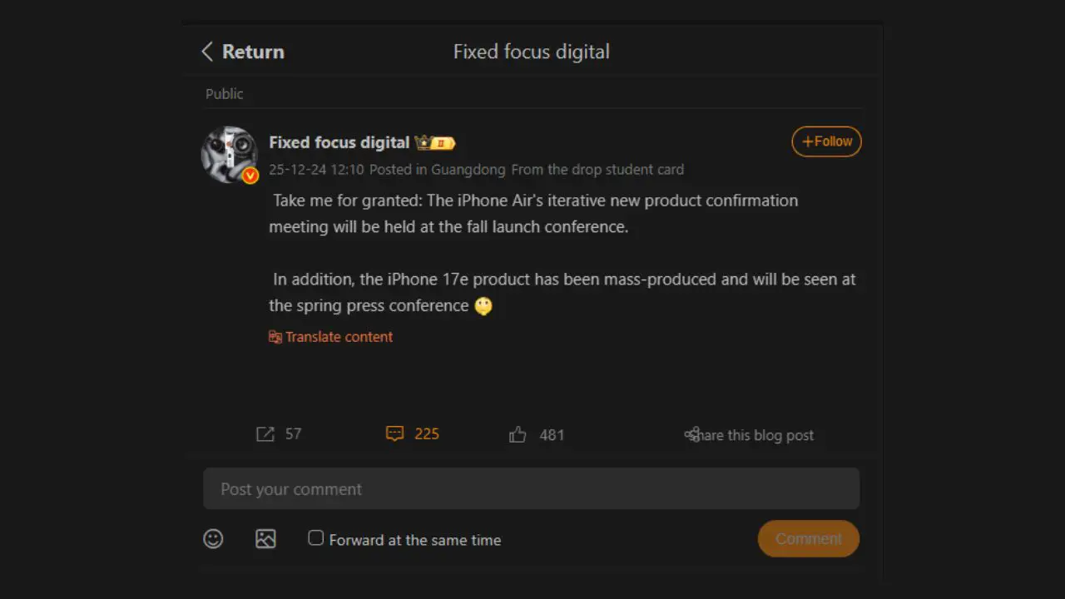The height and width of the screenshot is (599, 1065).
Task: Click the membership level II badge next to the crown
Action: [443, 142]
